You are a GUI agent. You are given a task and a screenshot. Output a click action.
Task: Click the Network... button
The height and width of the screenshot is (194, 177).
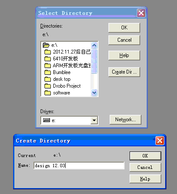[125, 120]
